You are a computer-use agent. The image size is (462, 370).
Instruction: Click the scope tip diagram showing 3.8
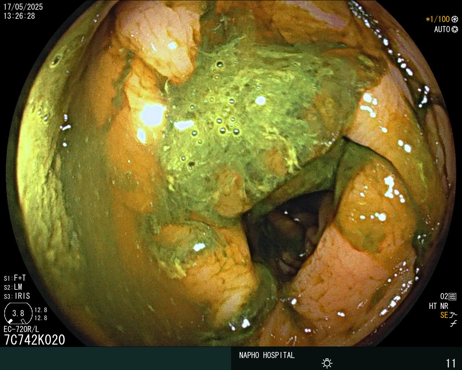[18, 314]
